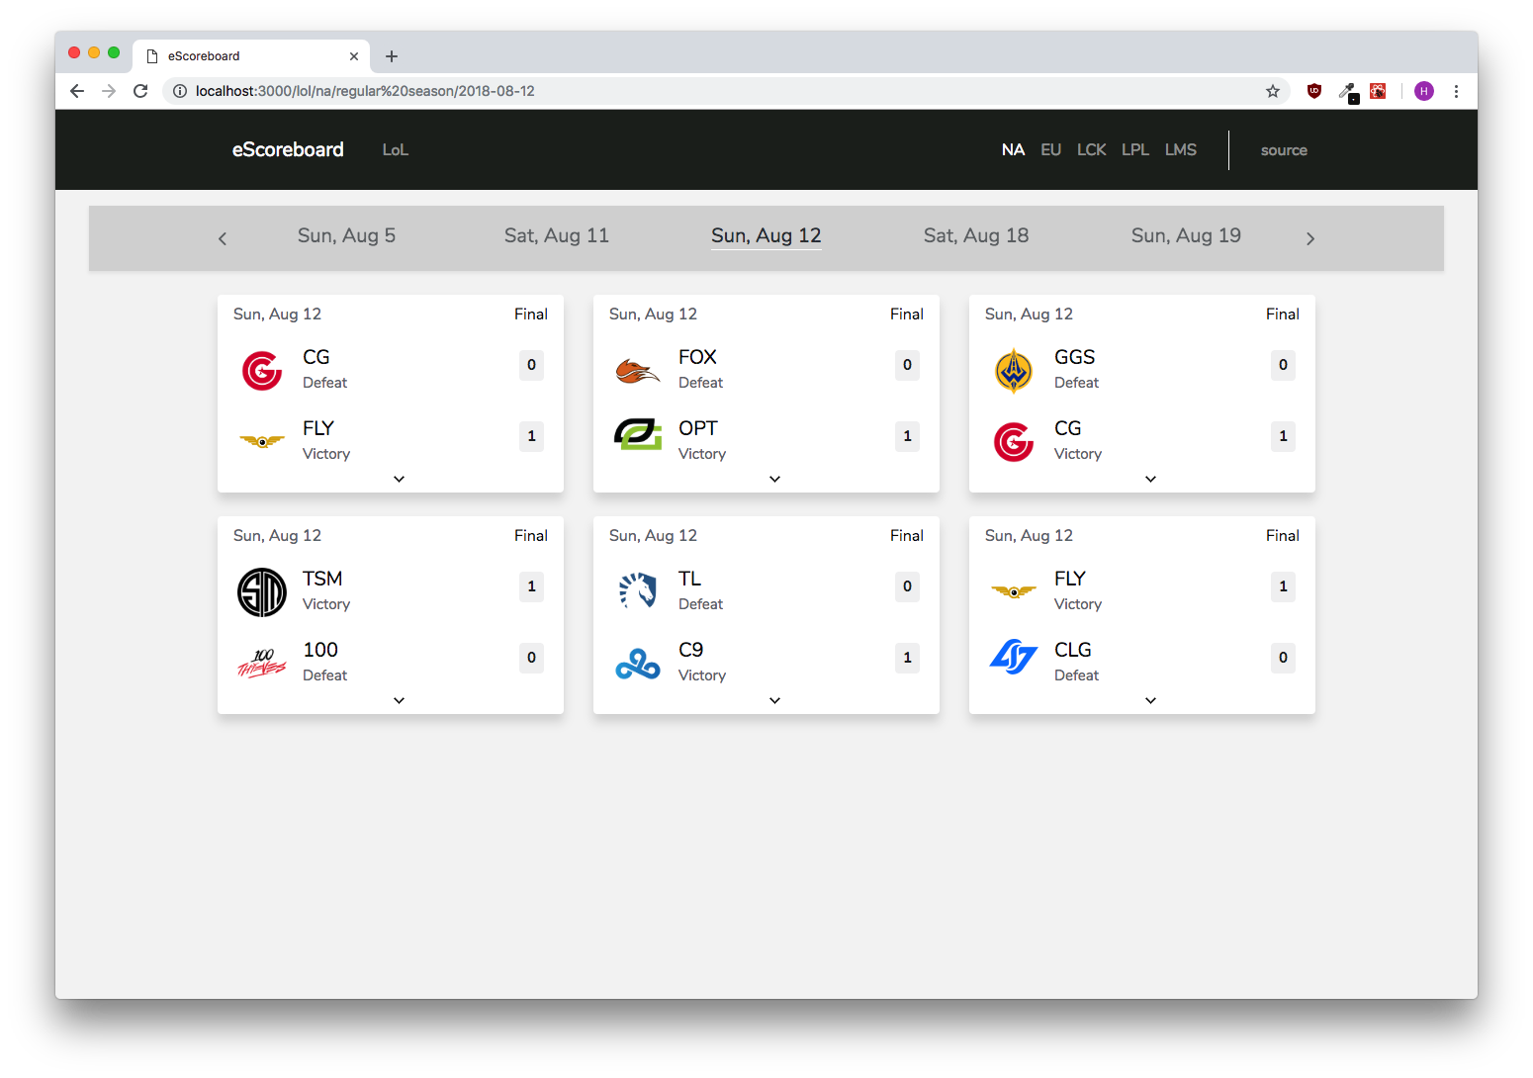The height and width of the screenshot is (1078, 1533).
Task: Click the GGS team name
Action: tap(1074, 357)
